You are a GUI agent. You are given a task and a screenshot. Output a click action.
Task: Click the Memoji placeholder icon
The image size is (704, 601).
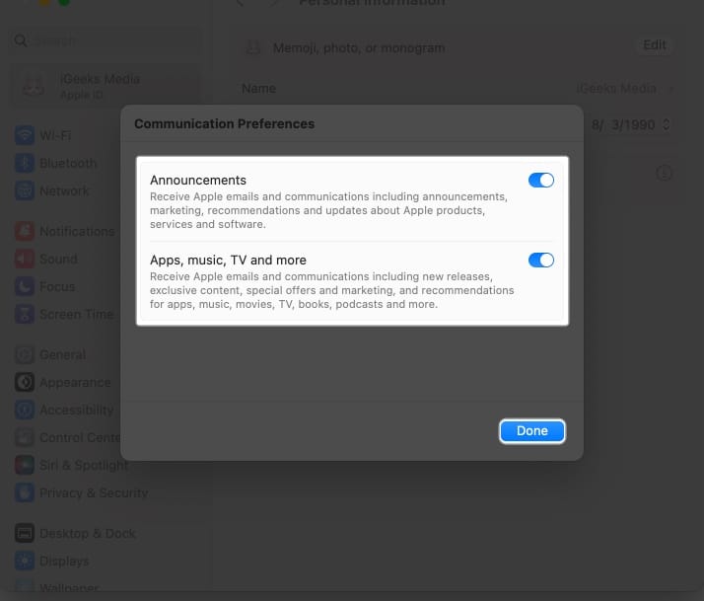253,47
